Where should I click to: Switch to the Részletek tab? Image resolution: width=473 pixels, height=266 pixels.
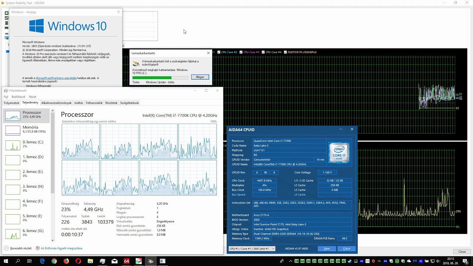(111, 103)
